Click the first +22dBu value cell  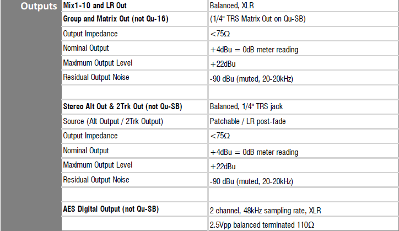tap(223, 63)
